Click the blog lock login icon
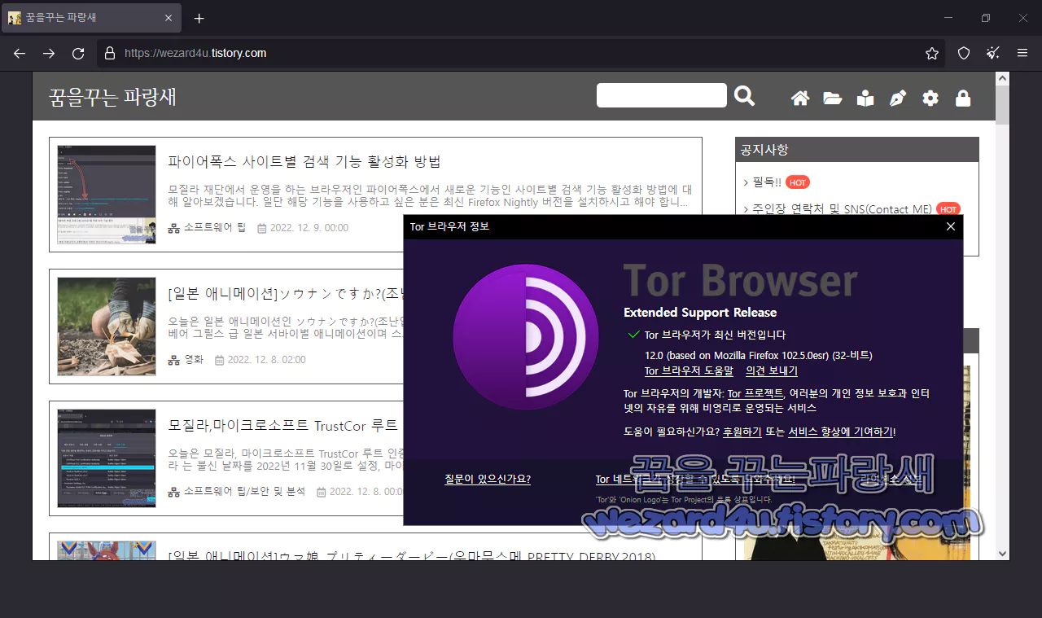The width and height of the screenshot is (1042, 618). [963, 98]
